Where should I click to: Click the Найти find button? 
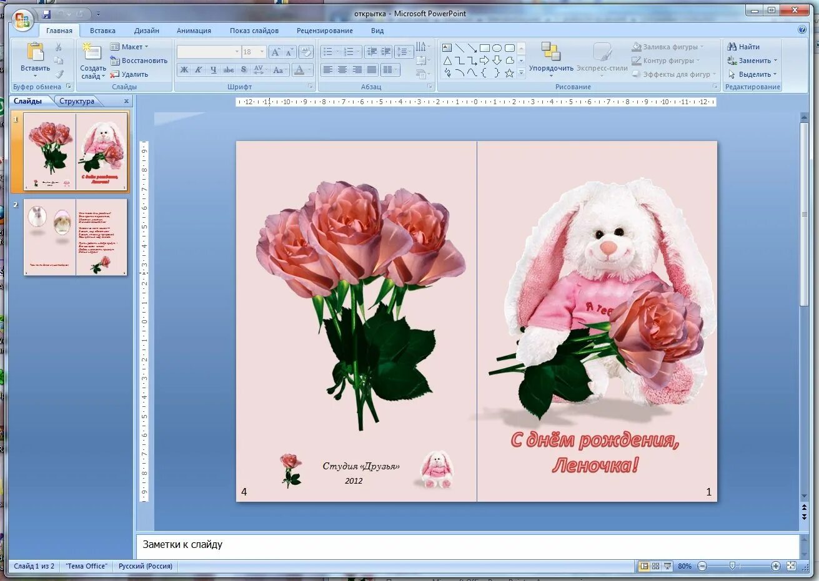(743, 47)
